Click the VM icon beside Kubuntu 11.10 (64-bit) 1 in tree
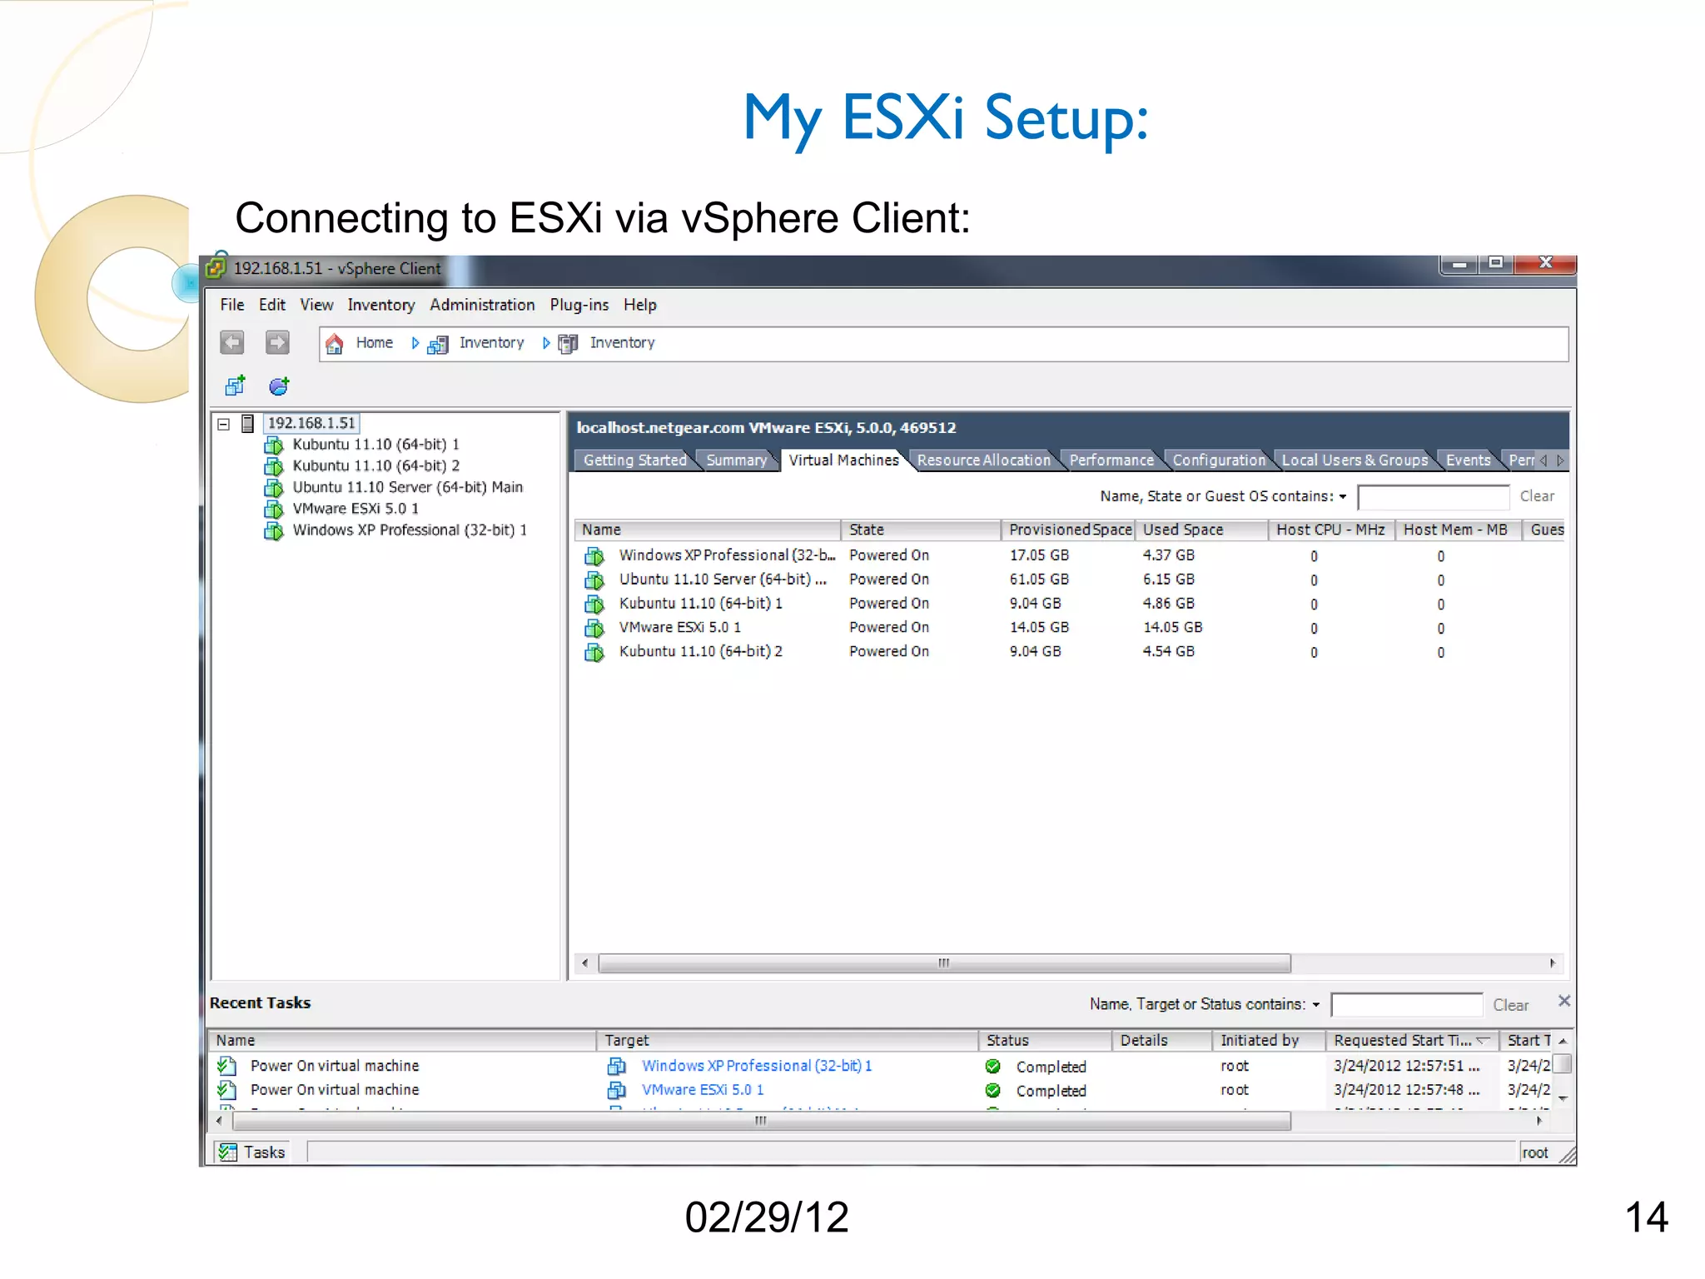The image size is (1705, 1279). [x=273, y=445]
